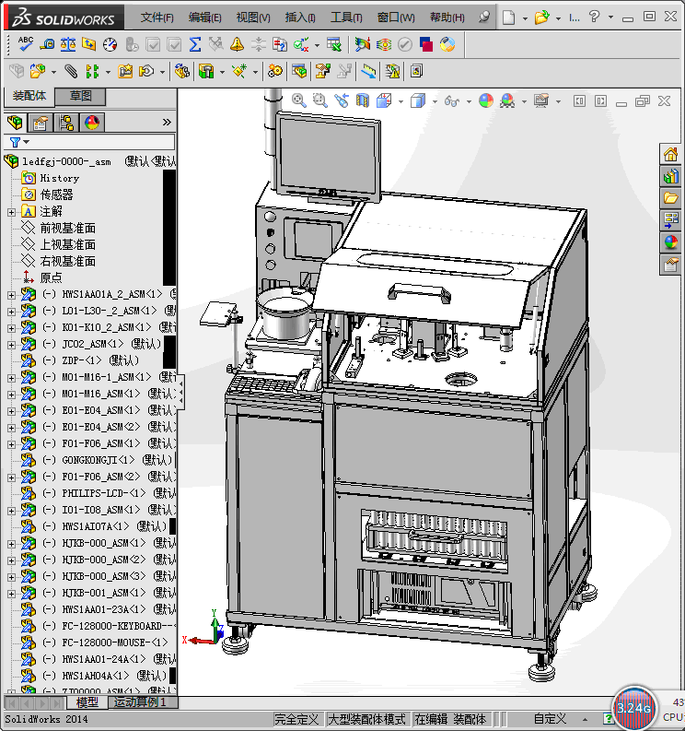Click the Zoom to Fit magnifier icon
Viewport: 685px width, 731px height.
(299, 100)
